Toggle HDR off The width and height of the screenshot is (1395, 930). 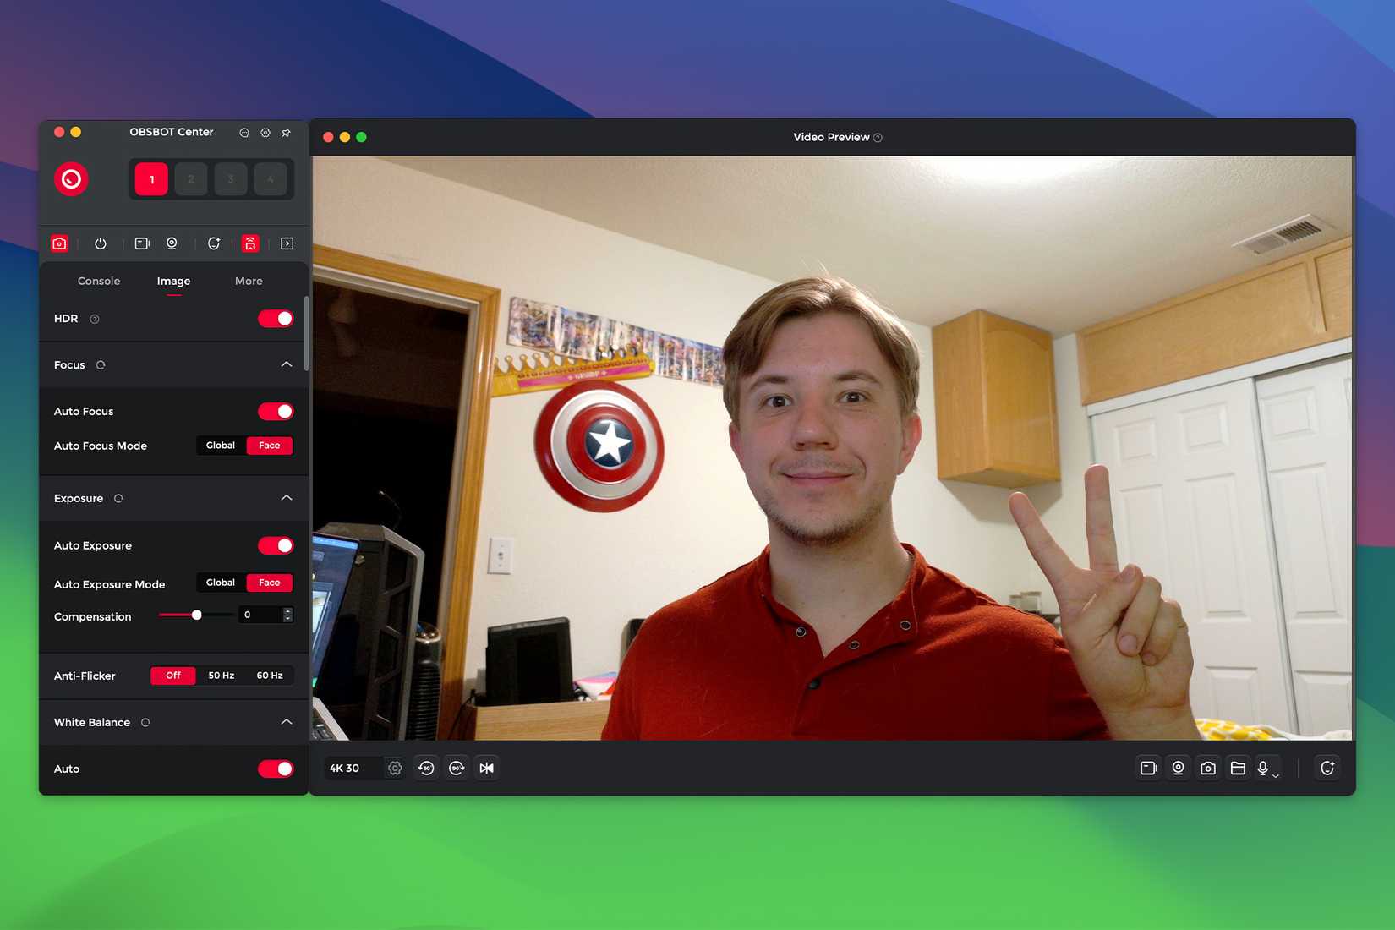pyautogui.click(x=275, y=319)
